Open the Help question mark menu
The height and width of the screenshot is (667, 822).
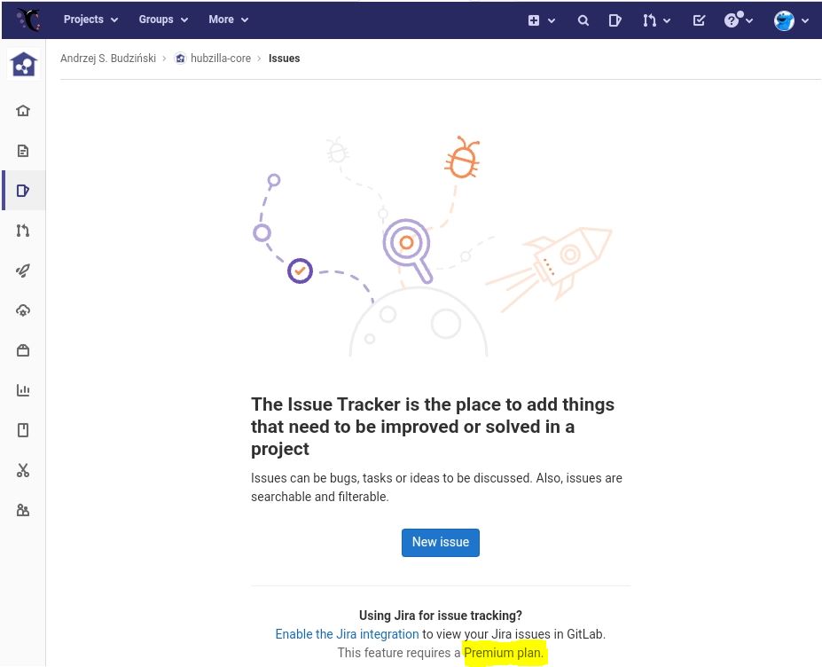pyautogui.click(x=738, y=20)
